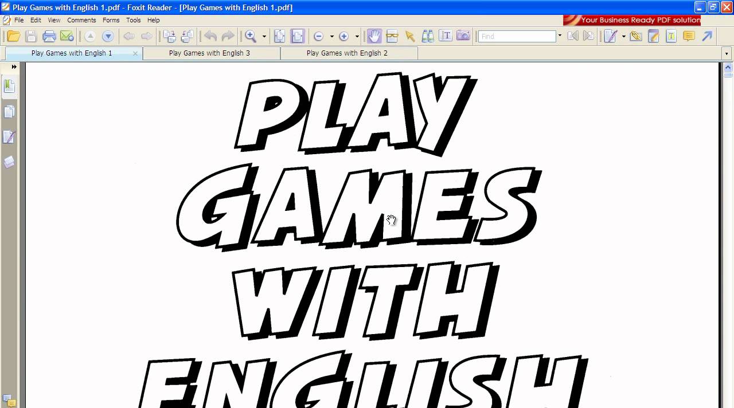Click the glasses reading tool icon
Viewport: 734px width, 408px height.
coord(392,36)
